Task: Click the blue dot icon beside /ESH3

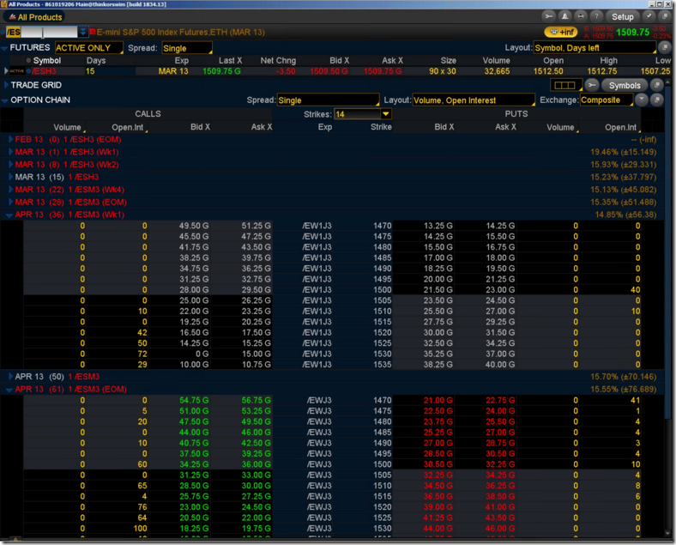Action: [29, 71]
